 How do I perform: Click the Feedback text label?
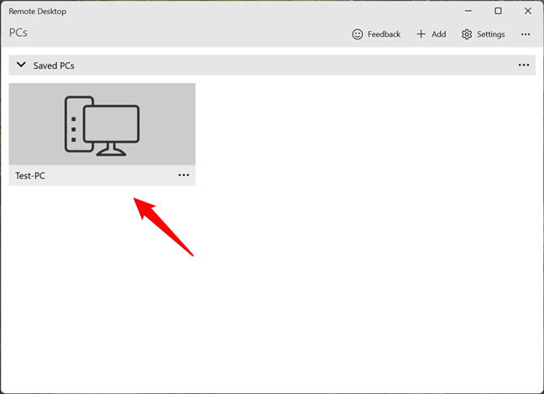point(384,34)
